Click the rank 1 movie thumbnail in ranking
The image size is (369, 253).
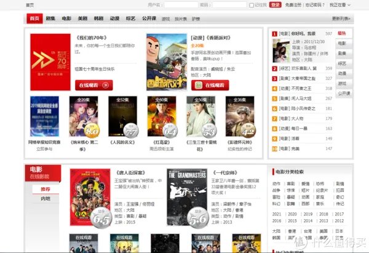click(281, 50)
